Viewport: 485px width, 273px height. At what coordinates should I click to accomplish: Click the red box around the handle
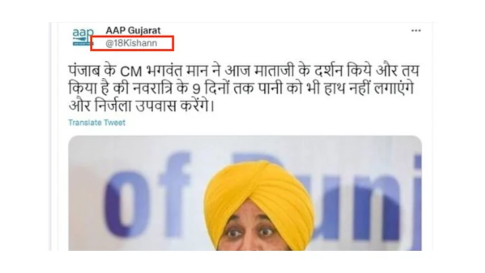coord(132,43)
